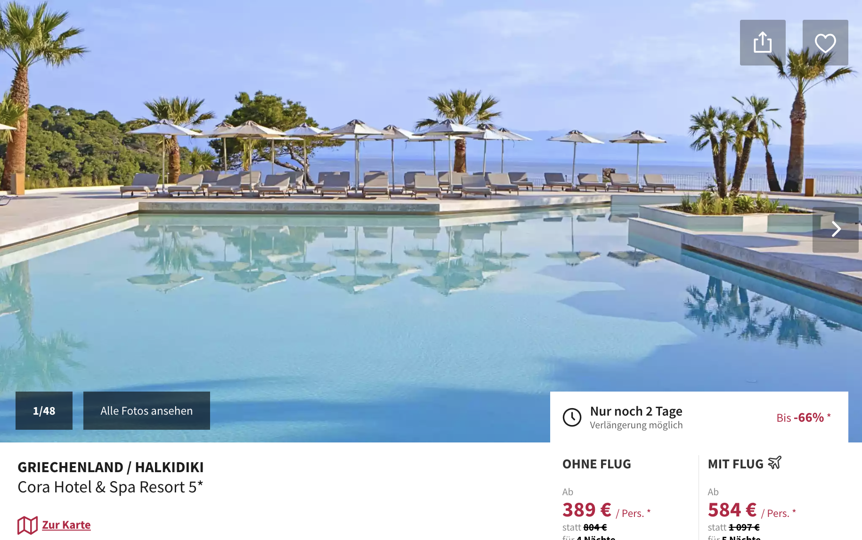Click the 'Bis -66%' discount label

(x=804, y=417)
